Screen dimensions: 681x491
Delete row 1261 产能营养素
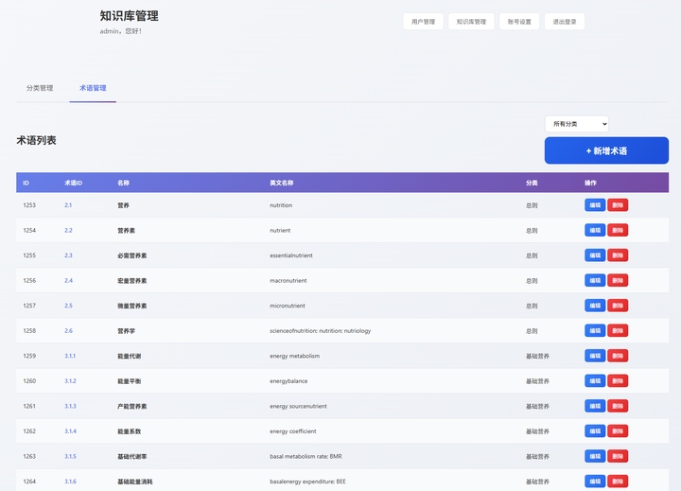[617, 406]
